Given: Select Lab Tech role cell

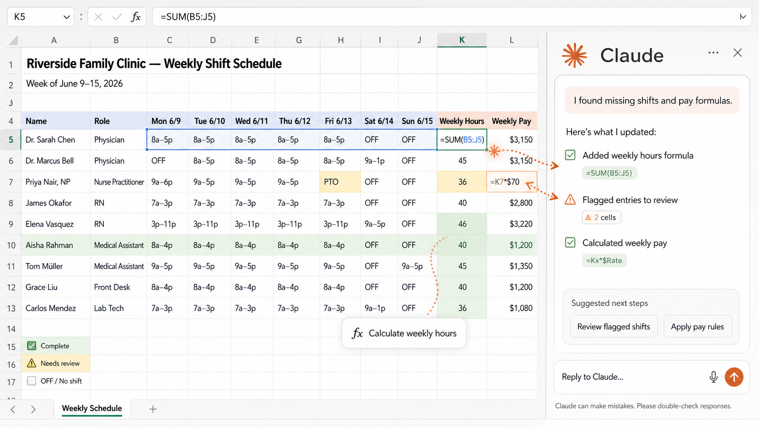Looking at the screenshot, I should pos(118,308).
